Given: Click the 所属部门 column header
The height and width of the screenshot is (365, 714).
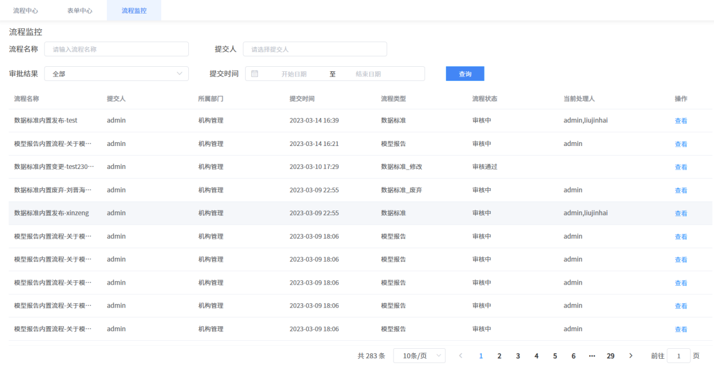Looking at the screenshot, I should pos(211,98).
